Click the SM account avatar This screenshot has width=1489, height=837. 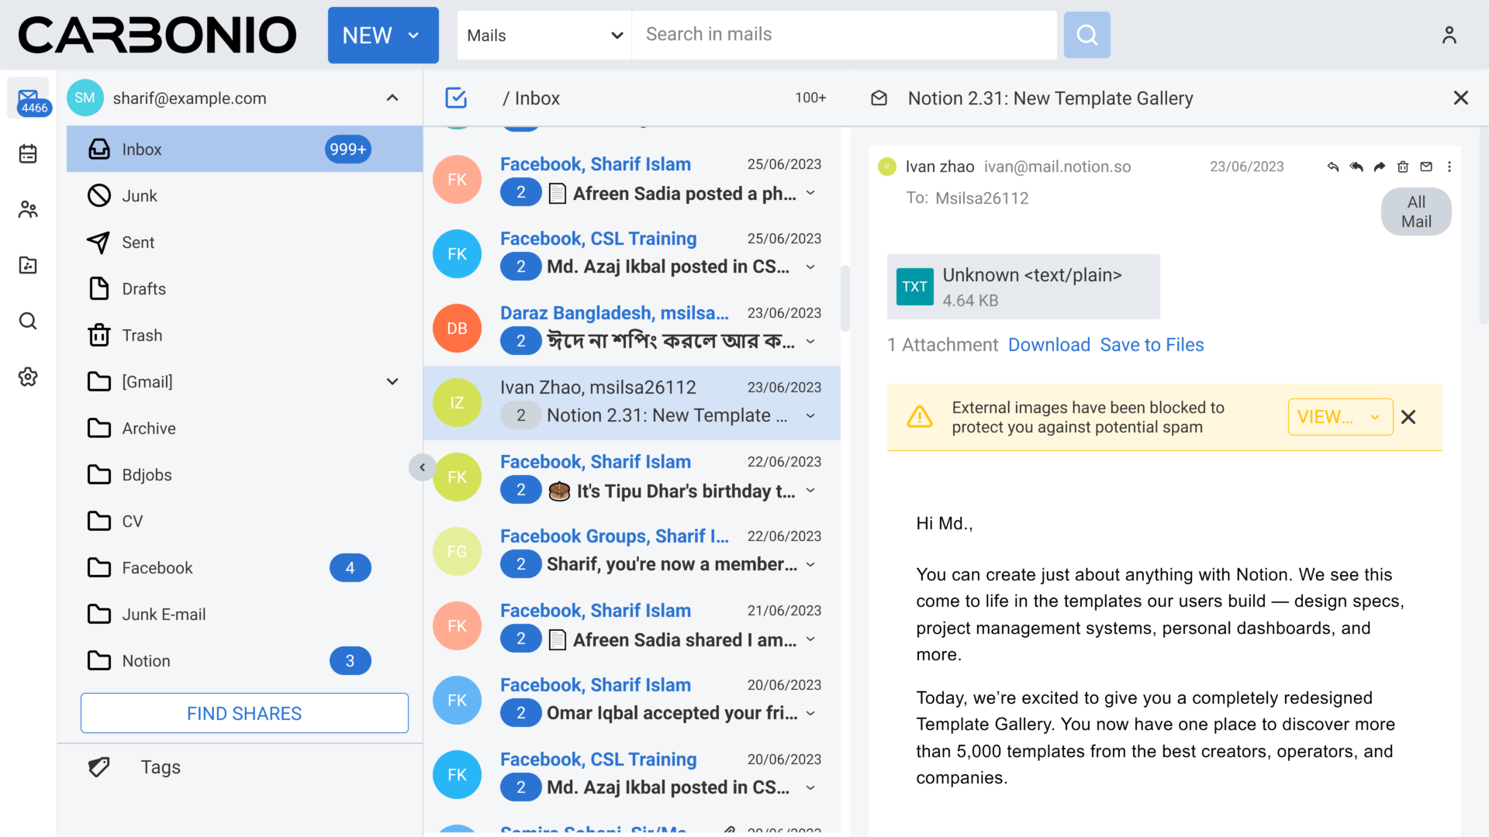85,98
